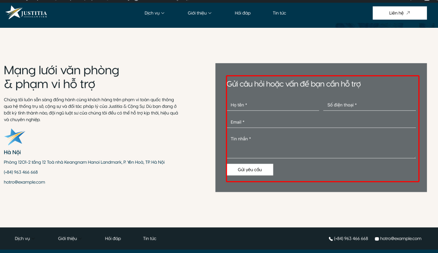Click the phone icon in the footer
Image resolution: width=438 pixels, height=253 pixels.
pos(331,239)
